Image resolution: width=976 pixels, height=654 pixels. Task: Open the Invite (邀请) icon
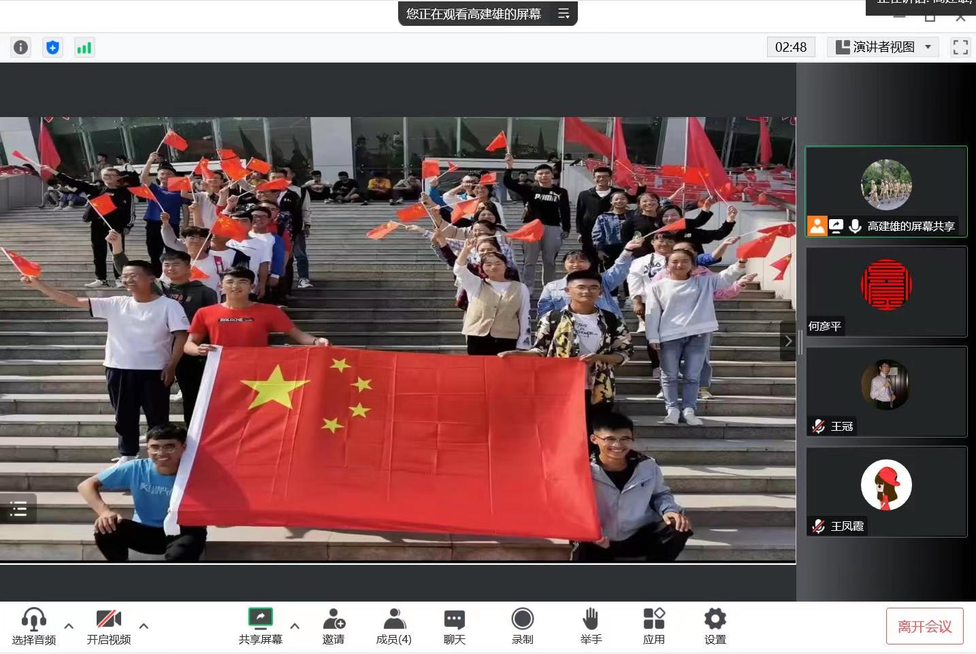[334, 626]
